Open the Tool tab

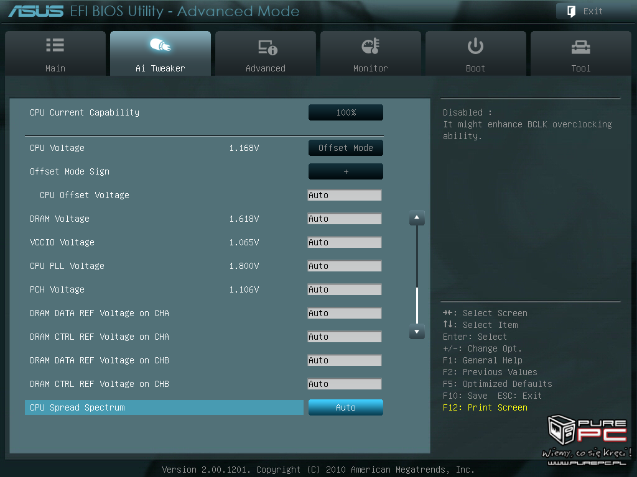tap(580, 53)
